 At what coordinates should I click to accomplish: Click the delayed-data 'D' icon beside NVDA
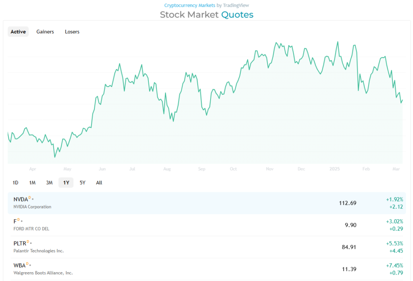point(29,198)
